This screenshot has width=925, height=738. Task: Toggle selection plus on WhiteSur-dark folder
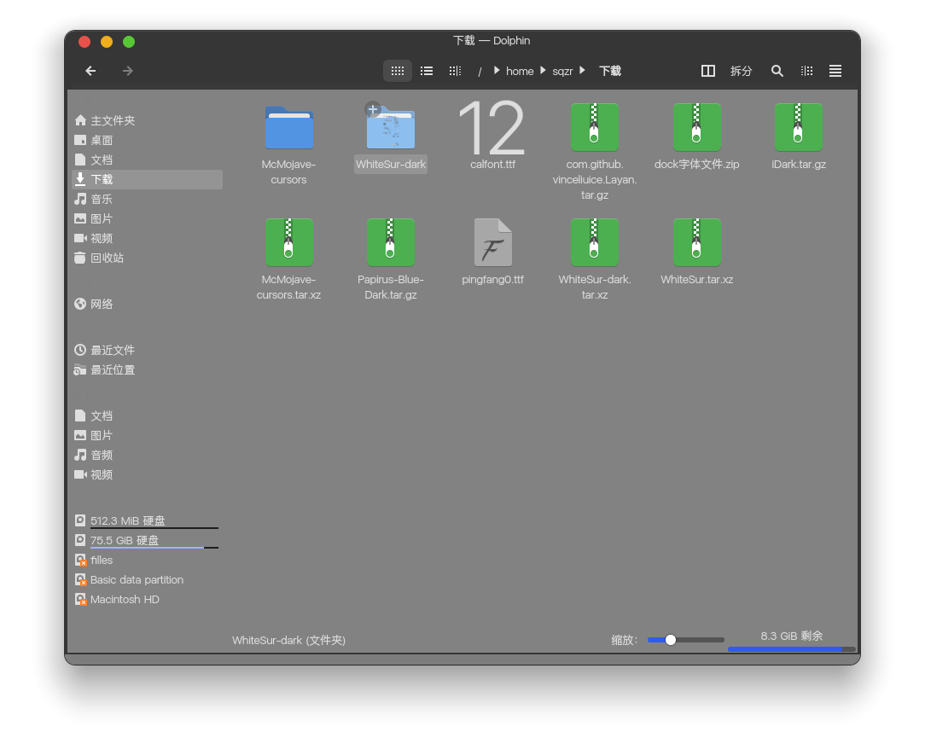[x=373, y=109]
